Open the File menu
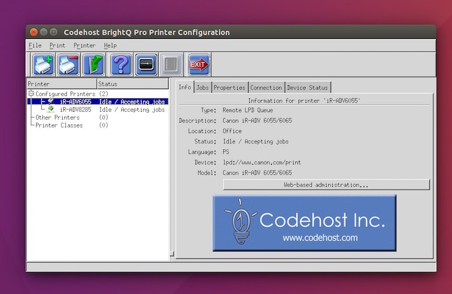 click(35, 45)
